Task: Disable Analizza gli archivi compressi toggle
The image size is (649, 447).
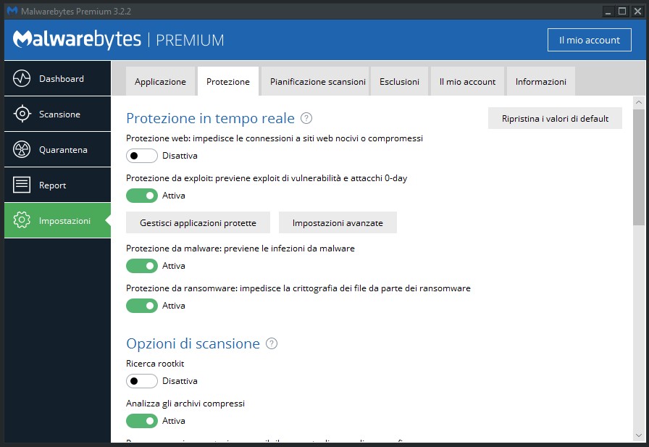Action: pyautogui.click(x=141, y=420)
